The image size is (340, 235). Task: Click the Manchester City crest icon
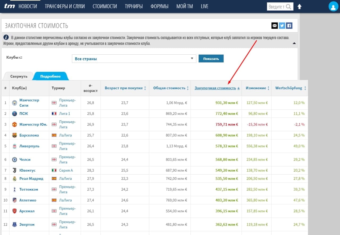coord(14,103)
